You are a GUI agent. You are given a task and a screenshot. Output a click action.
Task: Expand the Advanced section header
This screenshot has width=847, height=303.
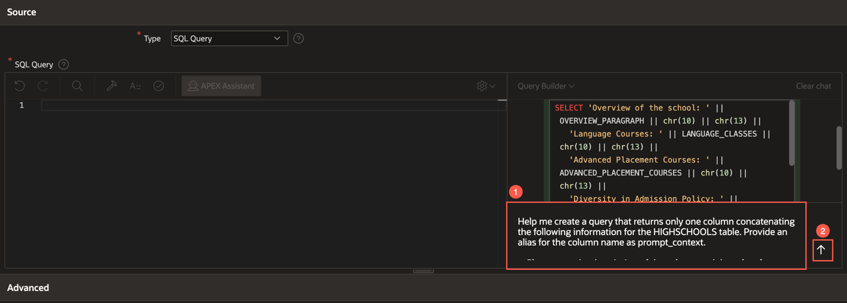pyautogui.click(x=28, y=288)
